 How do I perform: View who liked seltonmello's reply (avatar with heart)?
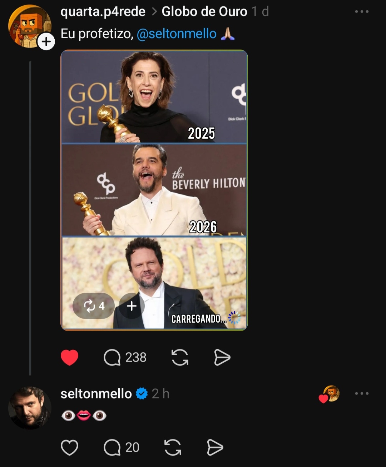(329, 394)
